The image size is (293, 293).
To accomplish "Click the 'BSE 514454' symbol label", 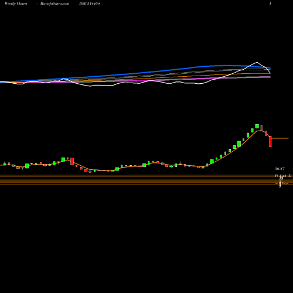I will click(90, 4).
